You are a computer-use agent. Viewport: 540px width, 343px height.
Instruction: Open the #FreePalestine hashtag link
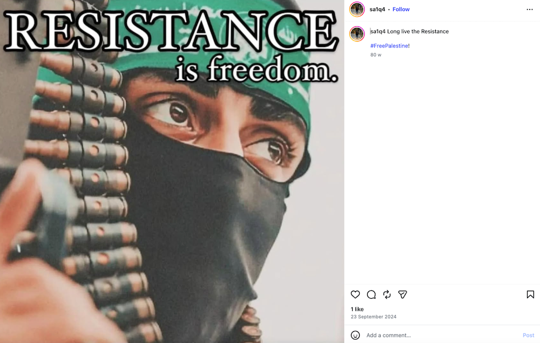[x=389, y=46]
